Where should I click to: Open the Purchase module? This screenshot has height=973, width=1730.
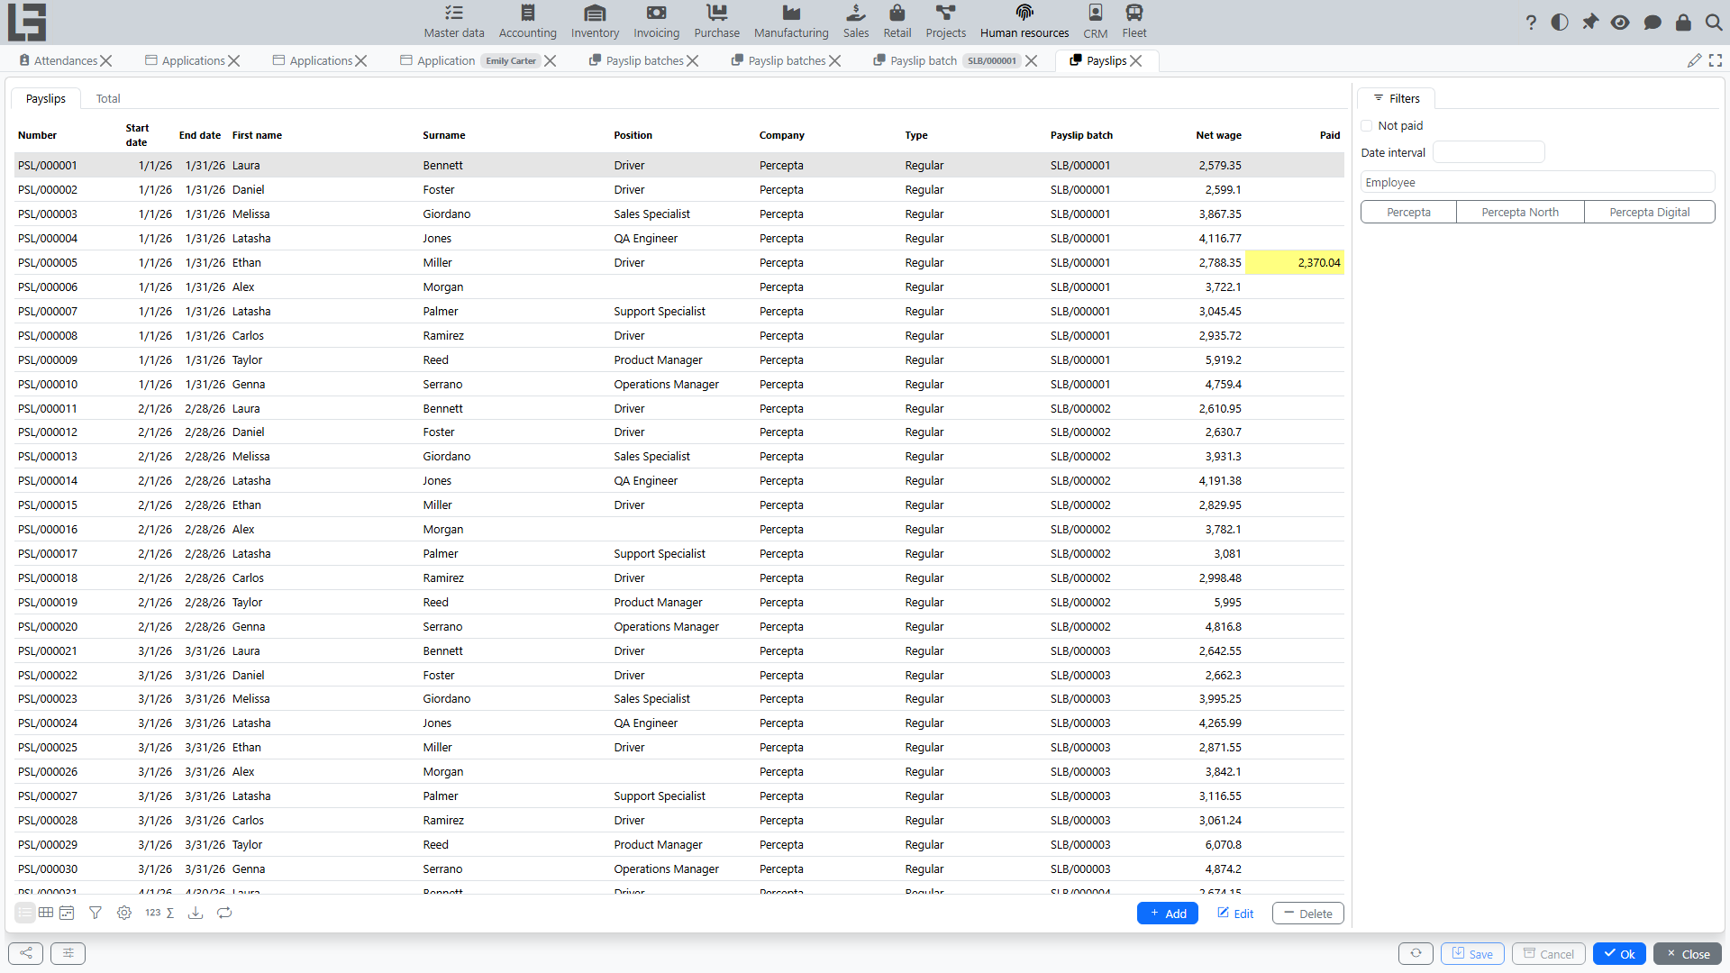[716, 22]
